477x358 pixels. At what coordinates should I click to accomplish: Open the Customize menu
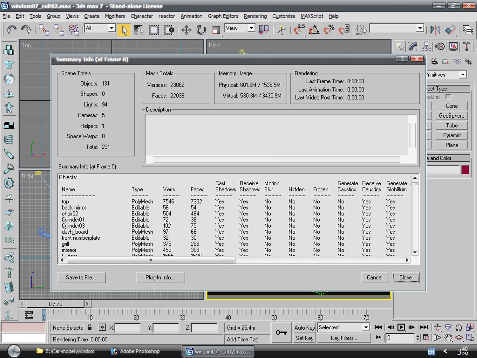pyautogui.click(x=284, y=16)
